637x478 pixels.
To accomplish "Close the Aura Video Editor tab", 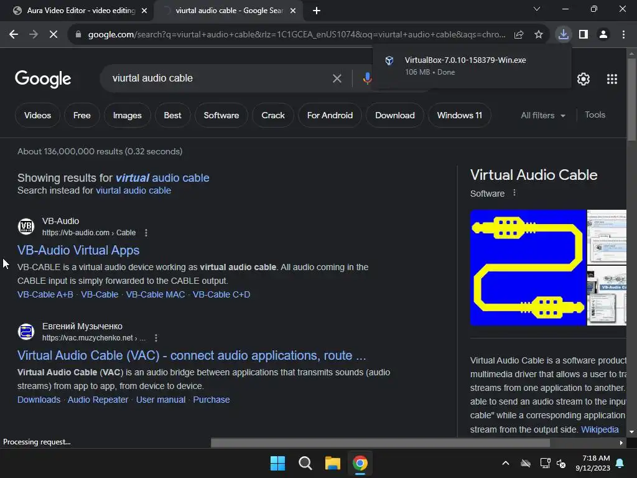I will [144, 11].
